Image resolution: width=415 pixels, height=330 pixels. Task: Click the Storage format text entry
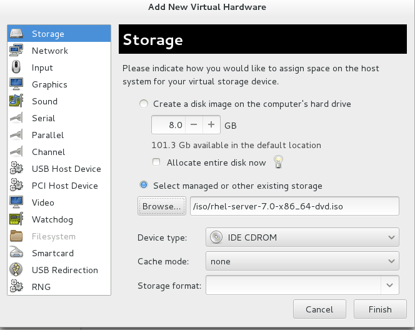(294, 285)
